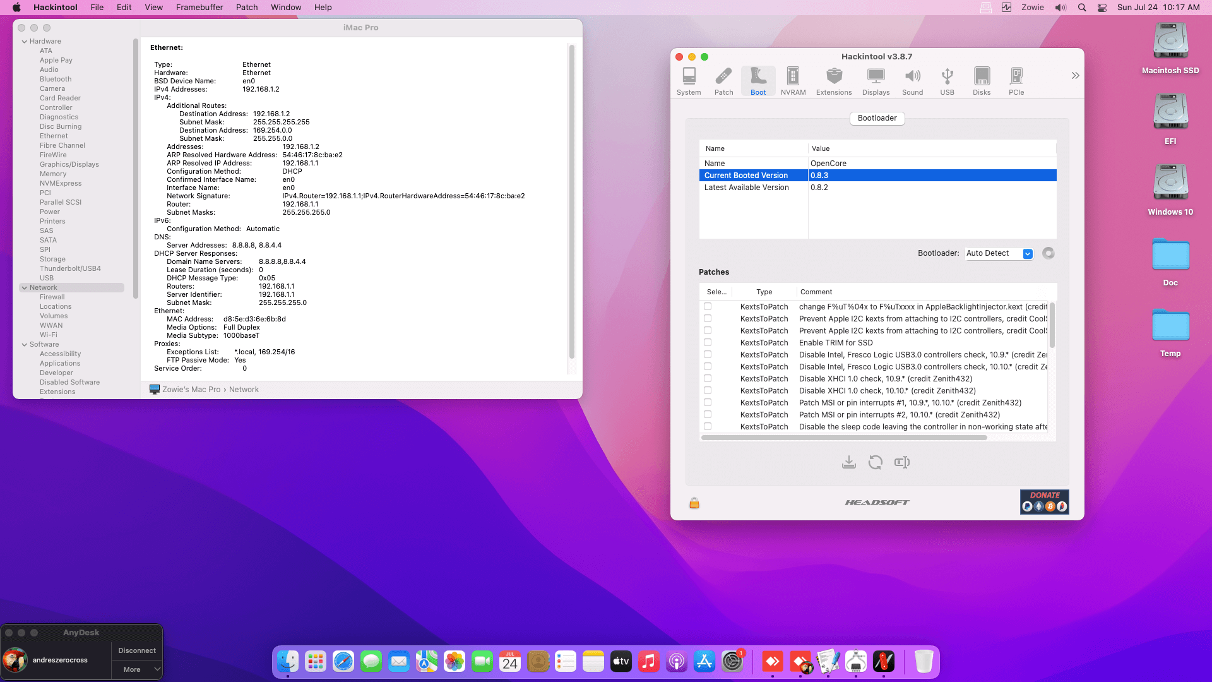Check the AppleBacklightInjector patch checkbox

click(708, 306)
